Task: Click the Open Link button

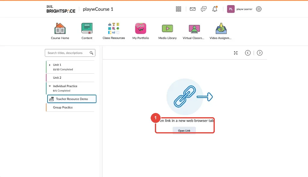Action: [184, 130]
